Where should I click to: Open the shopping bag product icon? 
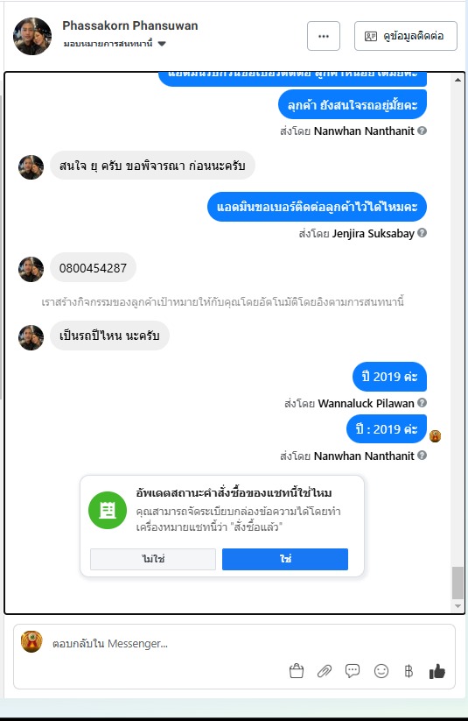(297, 671)
